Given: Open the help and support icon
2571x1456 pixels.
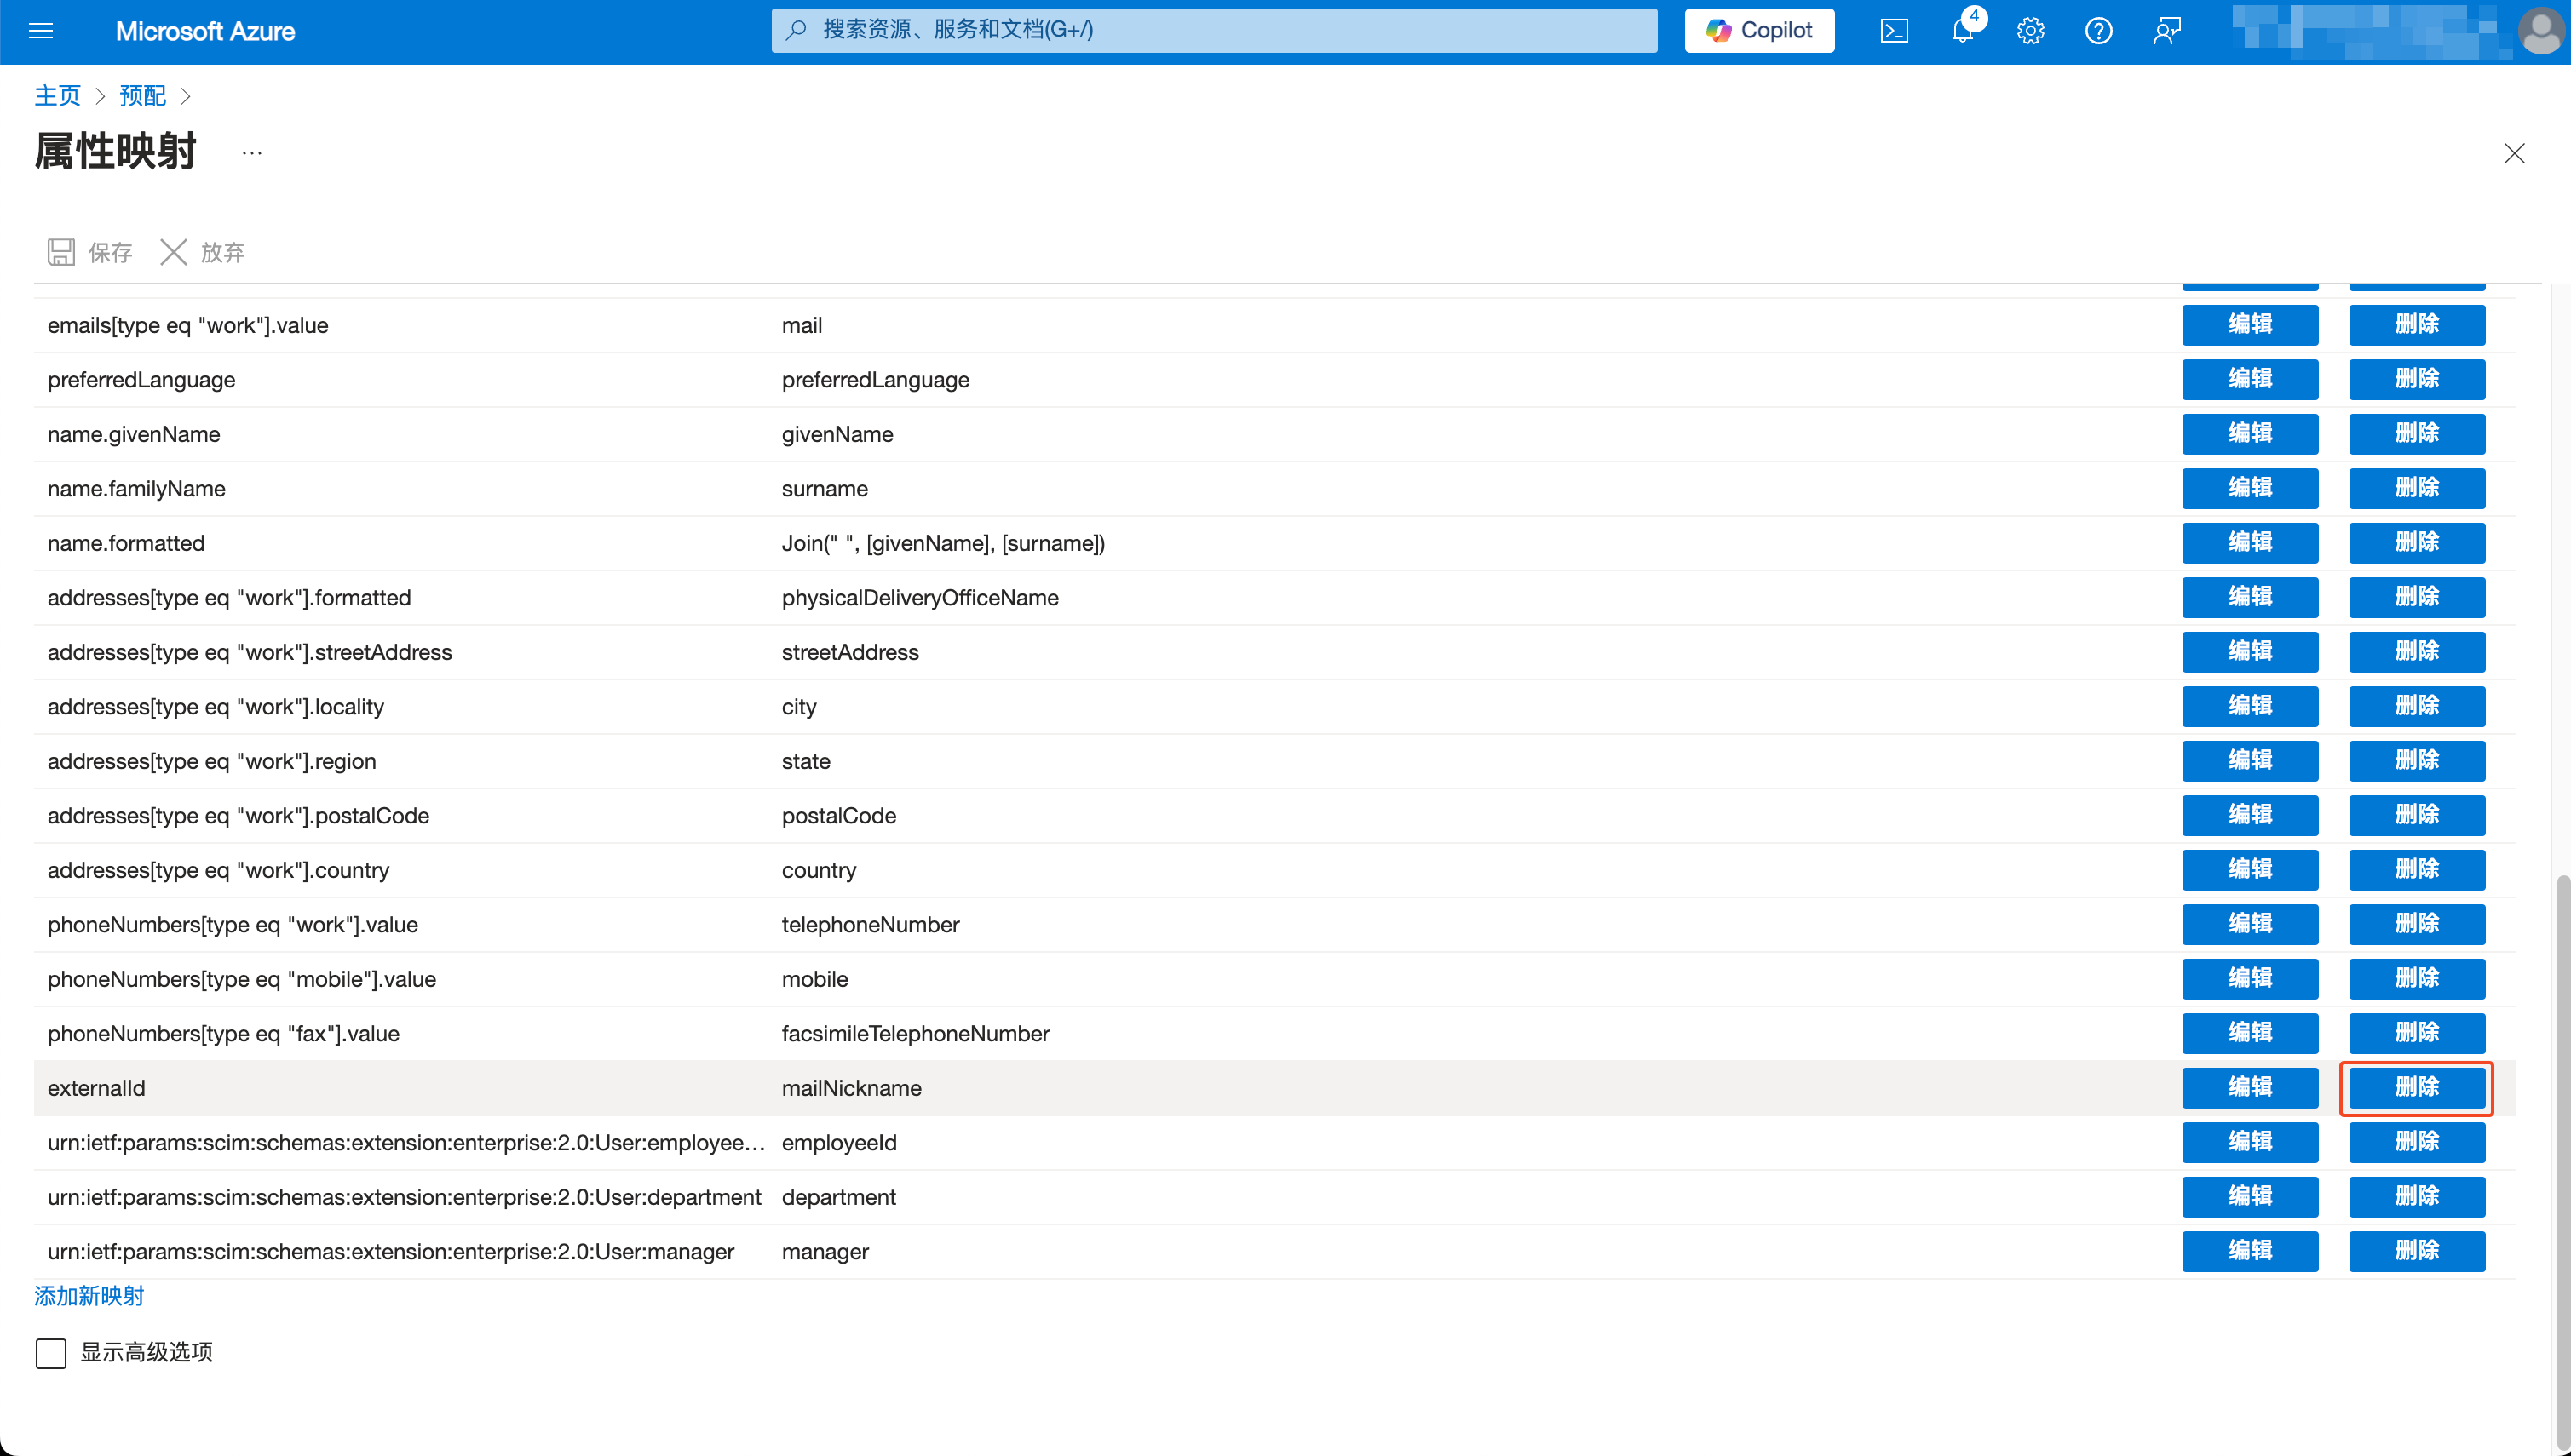Looking at the screenshot, I should [x=2098, y=31].
